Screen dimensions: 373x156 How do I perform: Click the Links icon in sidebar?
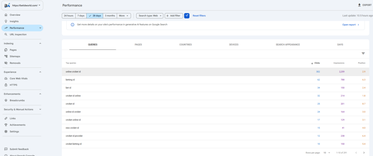[6, 118]
